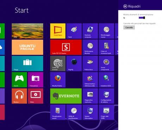Launch the Paint tile
The image size is (162, 130).
pos(74,31)
